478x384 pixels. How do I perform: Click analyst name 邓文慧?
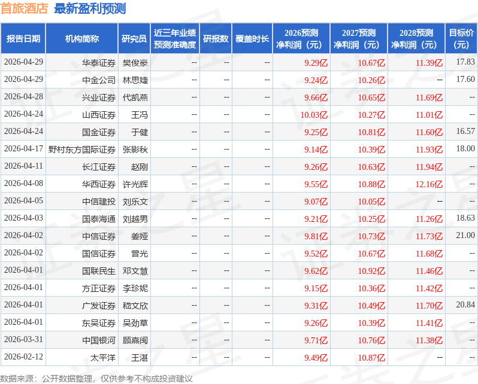point(135,271)
